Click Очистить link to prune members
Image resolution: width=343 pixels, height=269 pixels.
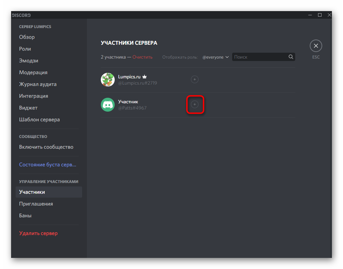[142, 57]
